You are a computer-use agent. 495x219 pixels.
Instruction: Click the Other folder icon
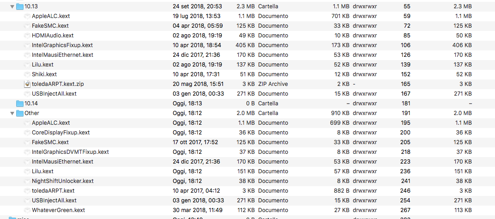tap(20, 113)
